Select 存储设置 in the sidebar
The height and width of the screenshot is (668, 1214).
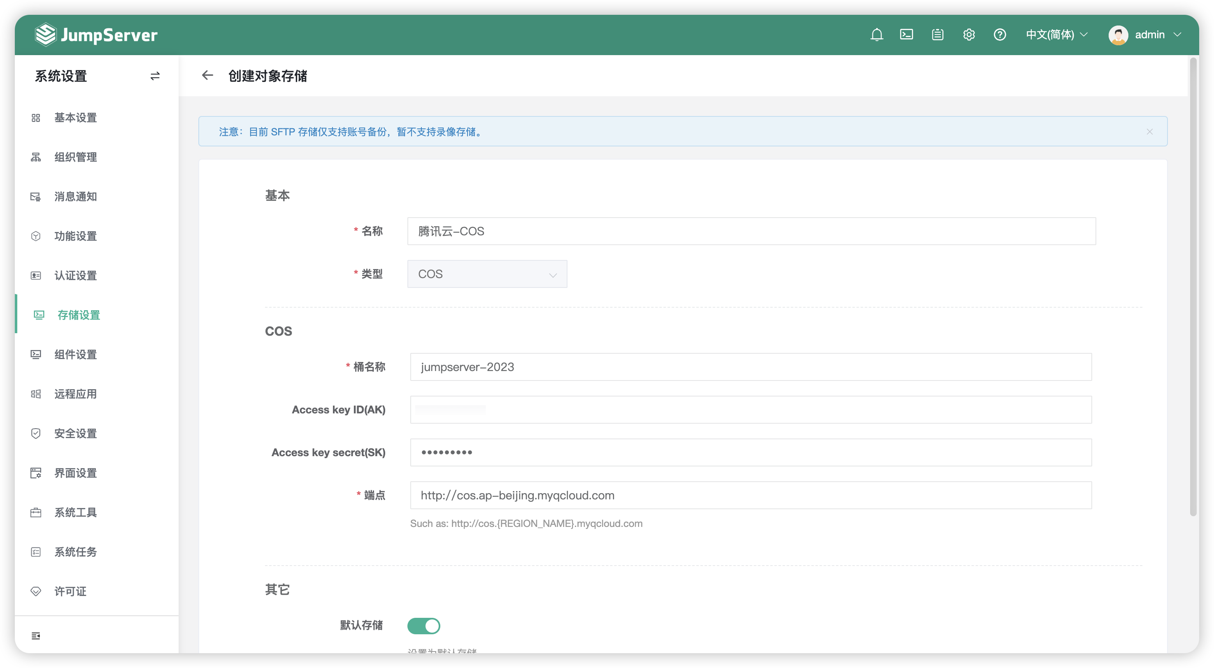[97, 315]
